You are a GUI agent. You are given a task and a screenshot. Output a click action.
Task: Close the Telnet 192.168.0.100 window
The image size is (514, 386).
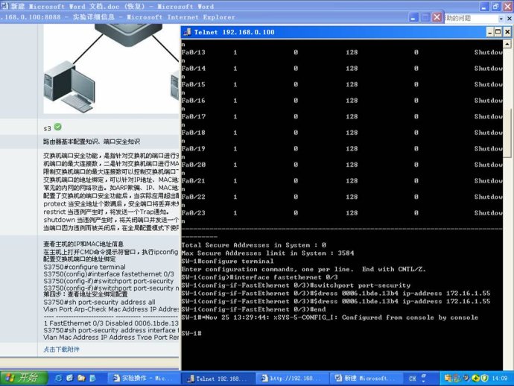[x=507, y=32]
